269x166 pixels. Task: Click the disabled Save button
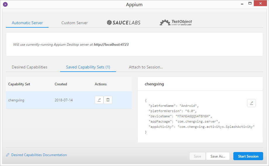[197, 156]
